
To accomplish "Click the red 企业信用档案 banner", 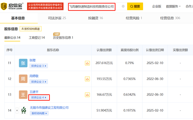I will pyautogui.click(x=45, y=6).
